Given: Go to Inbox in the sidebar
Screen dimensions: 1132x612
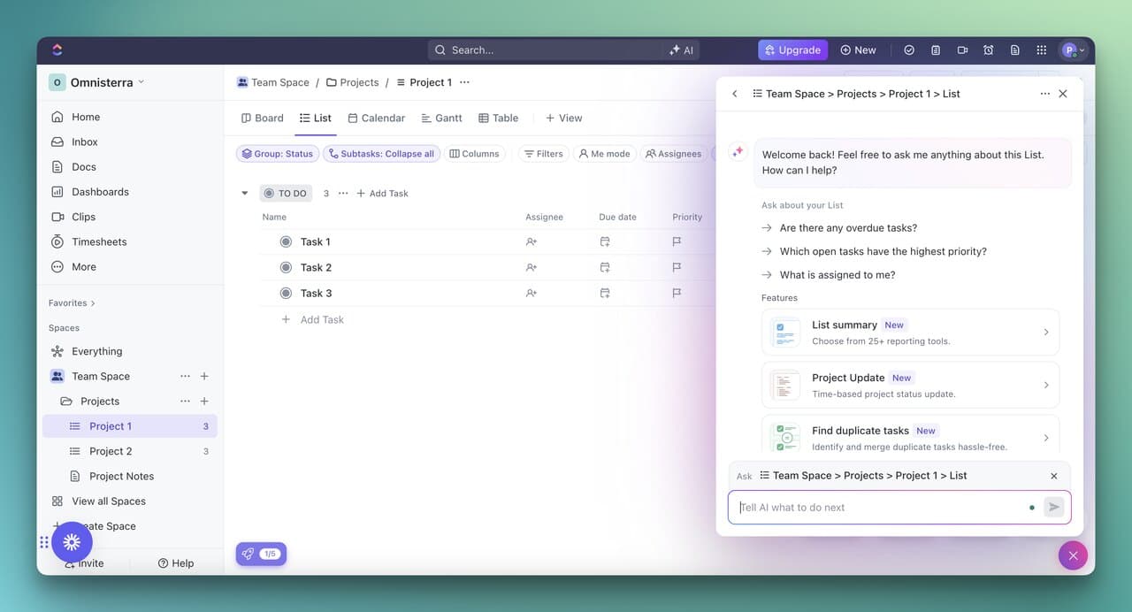Looking at the screenshot, I should point(130,142).
